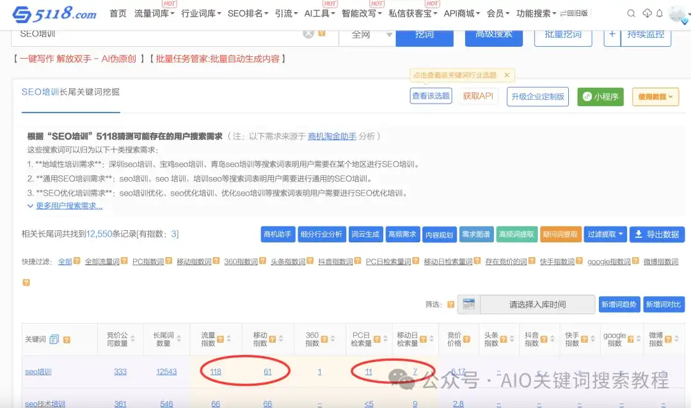This screenshot has height=408, width=691.
Task: Open the search magnifier icon in header
Action: (x=631, y=13)
